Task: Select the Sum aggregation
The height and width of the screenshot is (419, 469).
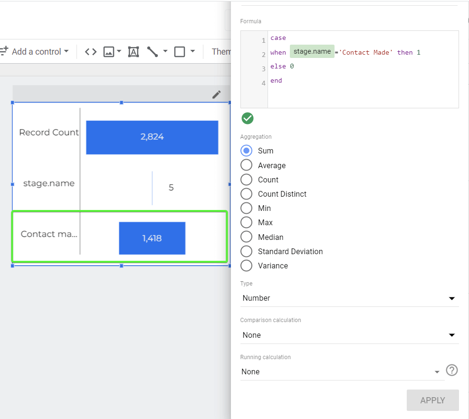Action: (247, 151)
